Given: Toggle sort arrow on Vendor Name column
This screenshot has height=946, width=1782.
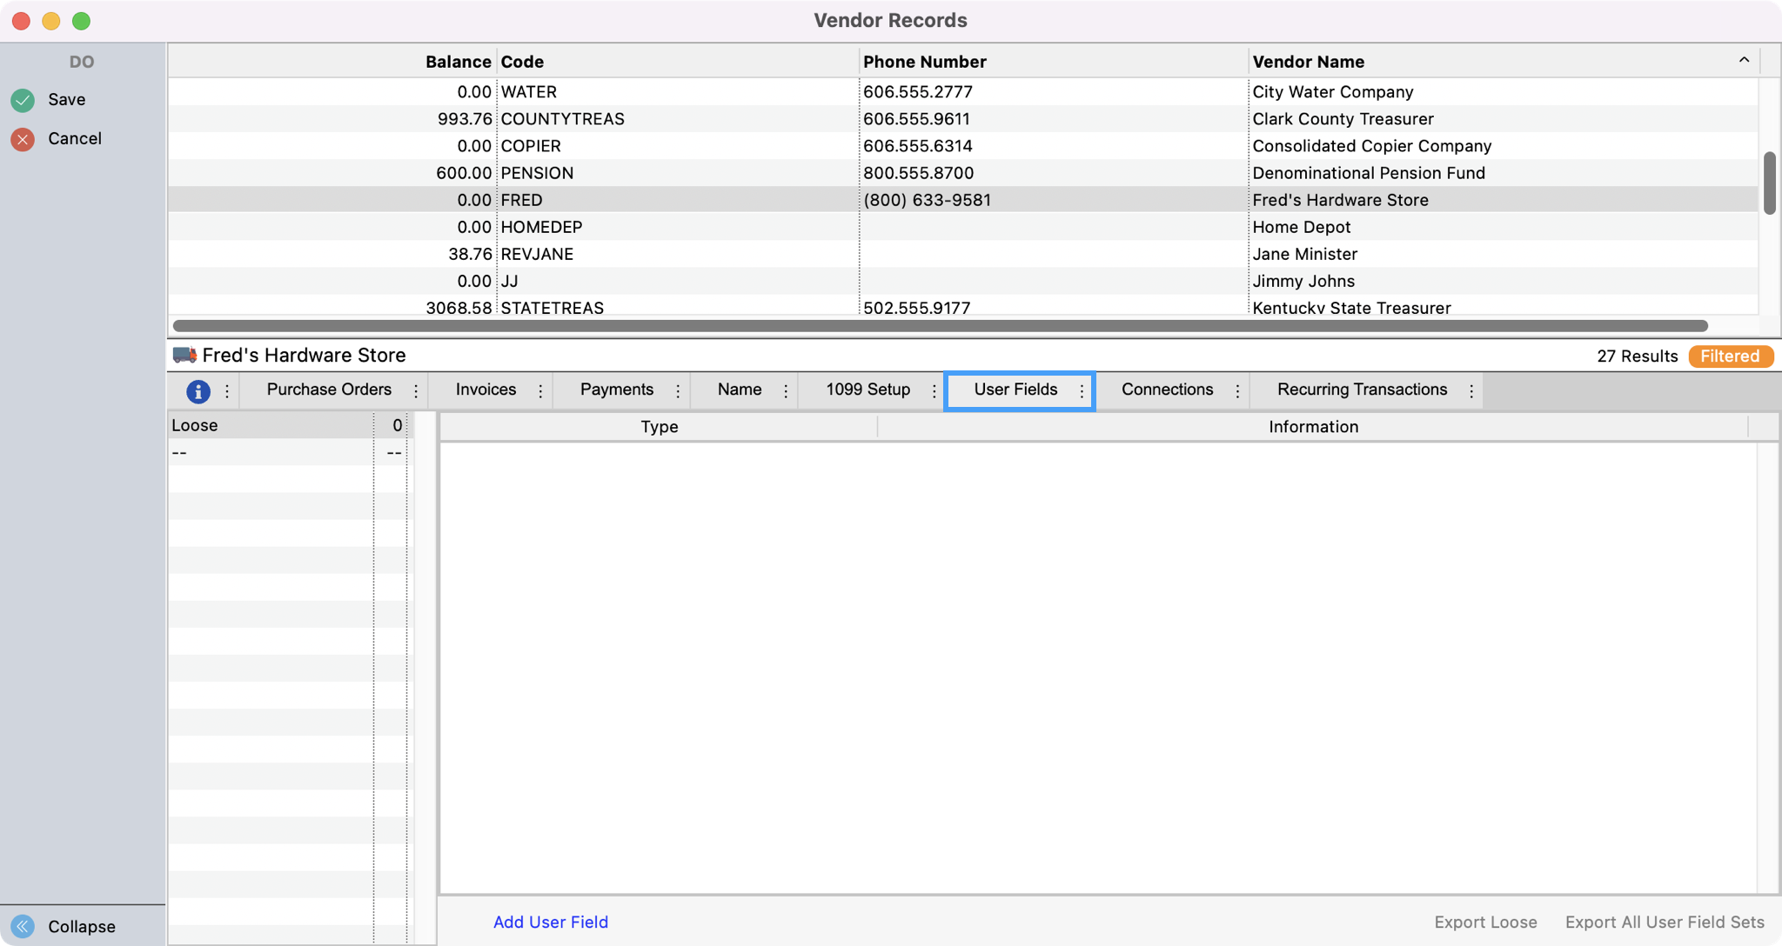Looking at the screenshot, I should [x=1744, y=60].
